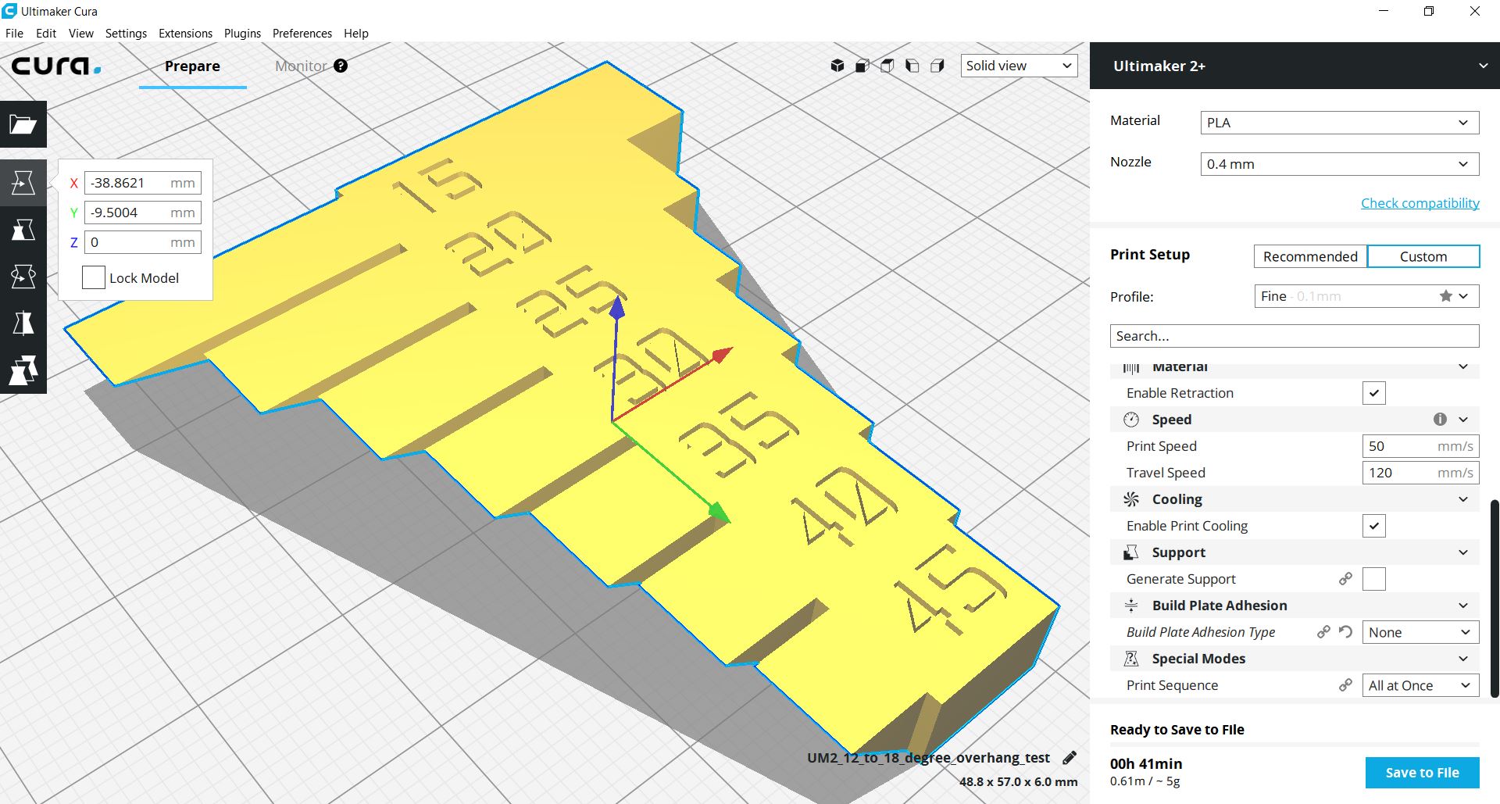Toggle the Lock Model checkbox

click(x=93, y=277)
